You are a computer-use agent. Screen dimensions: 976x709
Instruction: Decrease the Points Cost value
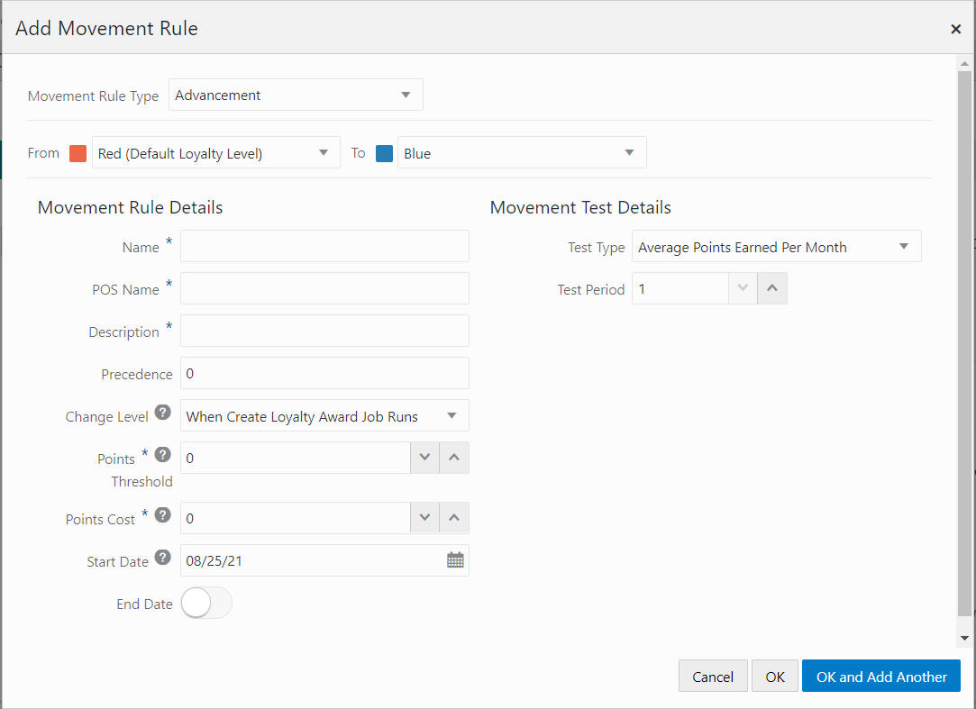tap(424, 518)
